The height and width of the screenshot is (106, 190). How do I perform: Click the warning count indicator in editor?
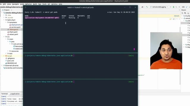171,19
